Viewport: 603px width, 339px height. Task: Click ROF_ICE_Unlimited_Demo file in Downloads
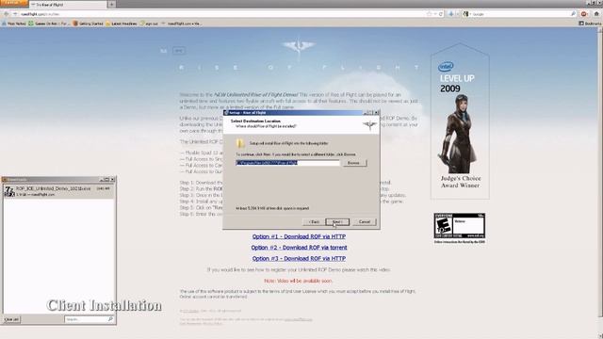(x=58, y=191)
